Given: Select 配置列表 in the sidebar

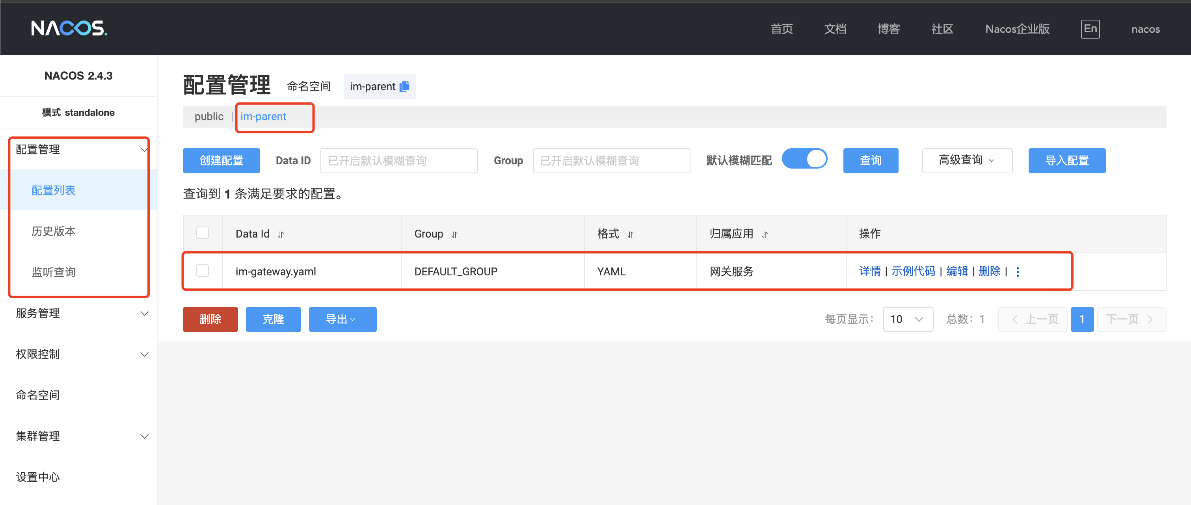Looking at the screenshot, I should click(78, 190).
